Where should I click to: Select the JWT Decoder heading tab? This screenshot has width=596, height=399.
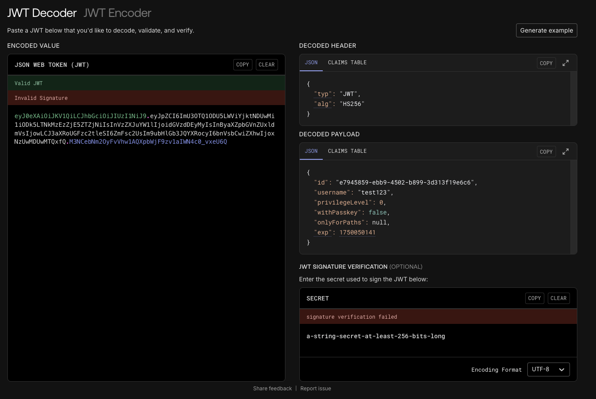coord(42,13)
